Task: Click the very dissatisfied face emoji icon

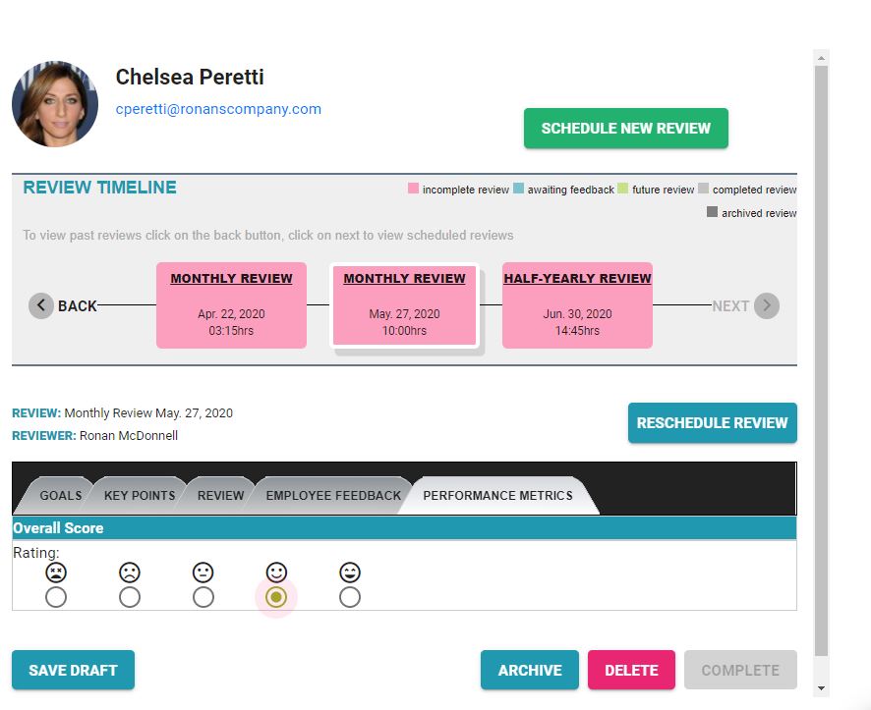Action: (56, 573)
